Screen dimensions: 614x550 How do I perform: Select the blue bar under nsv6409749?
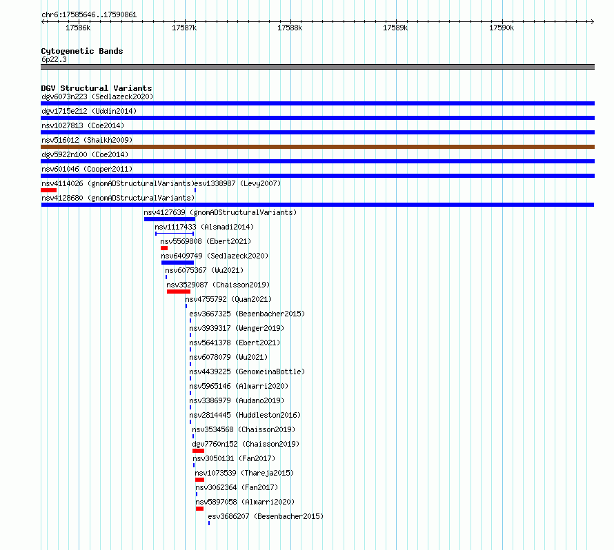[x=177, y=263]
